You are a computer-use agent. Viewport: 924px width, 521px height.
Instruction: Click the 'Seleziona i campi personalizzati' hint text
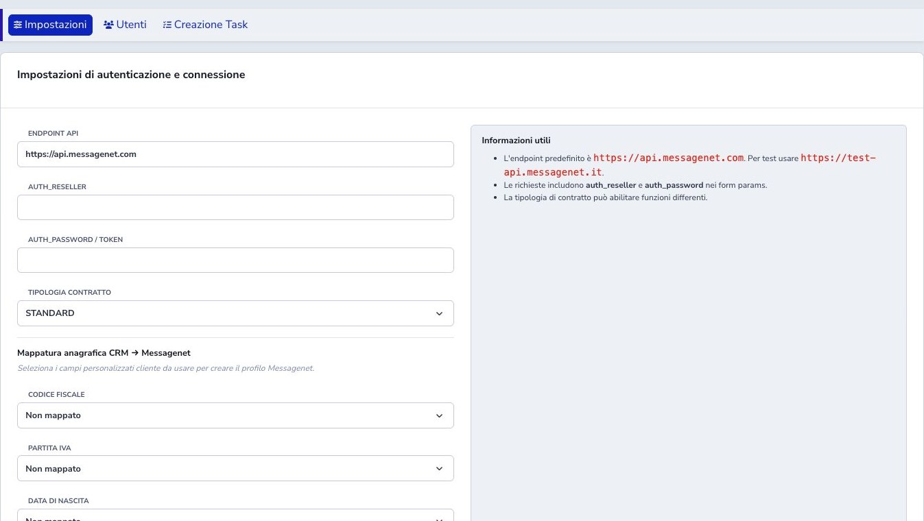click(x=165, y=368)
